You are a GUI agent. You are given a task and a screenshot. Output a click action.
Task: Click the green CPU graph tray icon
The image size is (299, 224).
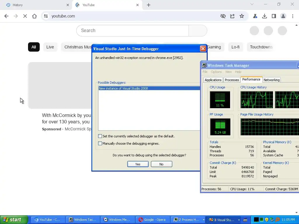pos(261,220)
